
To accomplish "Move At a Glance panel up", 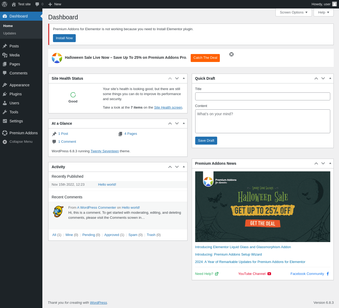I will [x=170, y=123].
